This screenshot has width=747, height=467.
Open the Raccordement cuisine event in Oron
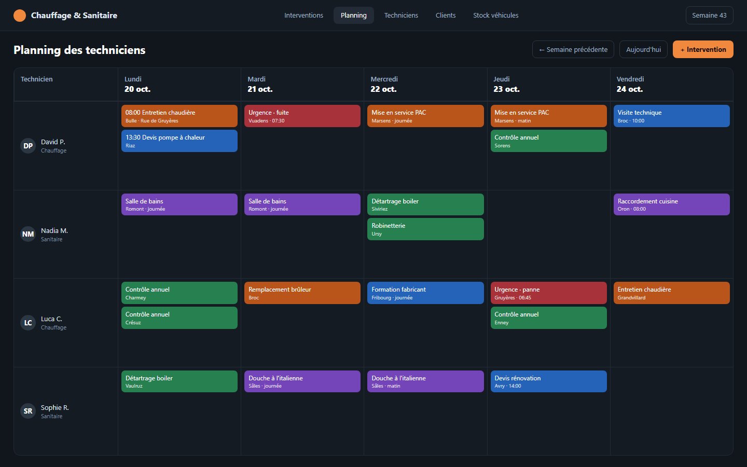coord(672,204)
